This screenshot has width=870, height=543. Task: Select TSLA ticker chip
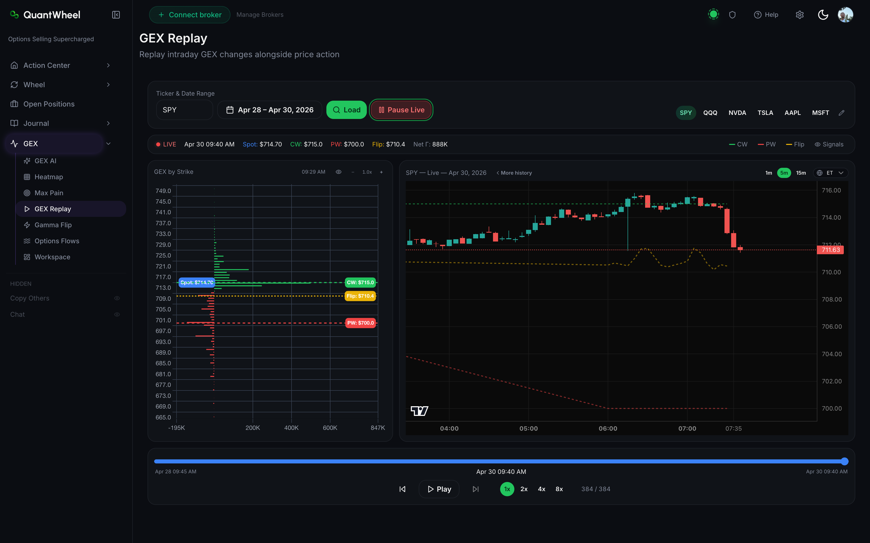coord(765,113)
